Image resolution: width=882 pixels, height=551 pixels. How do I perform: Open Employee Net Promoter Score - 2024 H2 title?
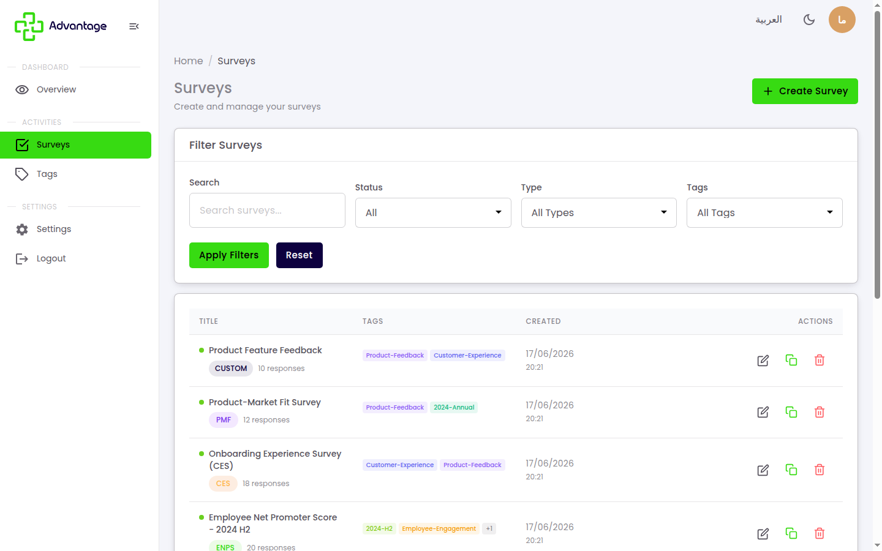click(273, 523)
